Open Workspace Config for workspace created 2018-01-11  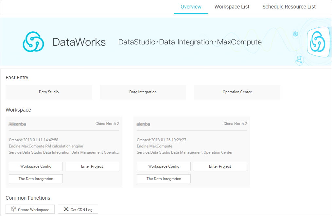pos(36,166)
